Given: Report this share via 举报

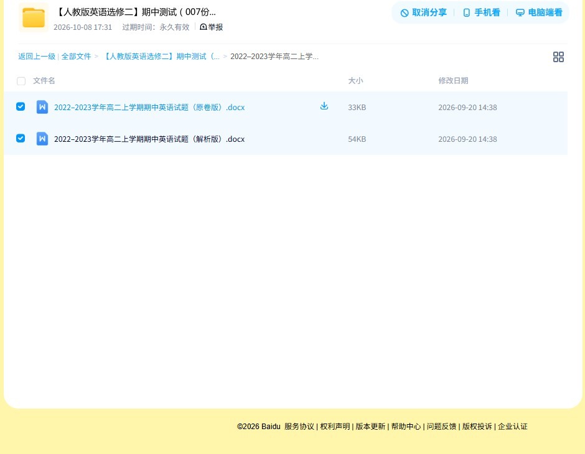Looking at the screenshot, I should click(211, 27).
